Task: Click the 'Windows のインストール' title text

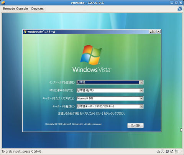Action: click(41, 32)
